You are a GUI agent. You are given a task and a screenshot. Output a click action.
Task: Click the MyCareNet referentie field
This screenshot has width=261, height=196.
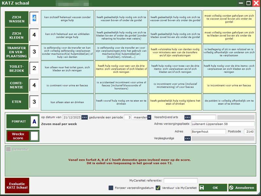click(x=181, y=181)
